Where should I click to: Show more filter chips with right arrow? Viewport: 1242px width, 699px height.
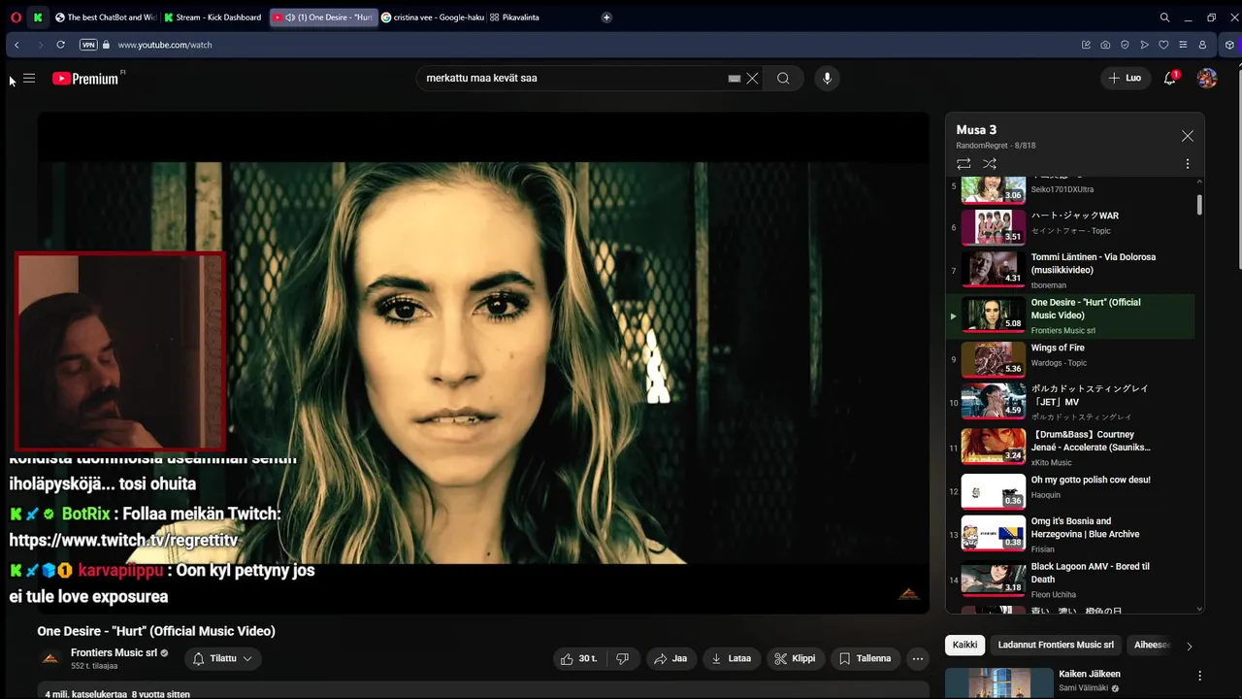pyautogui.click(x=1190, y=646)
